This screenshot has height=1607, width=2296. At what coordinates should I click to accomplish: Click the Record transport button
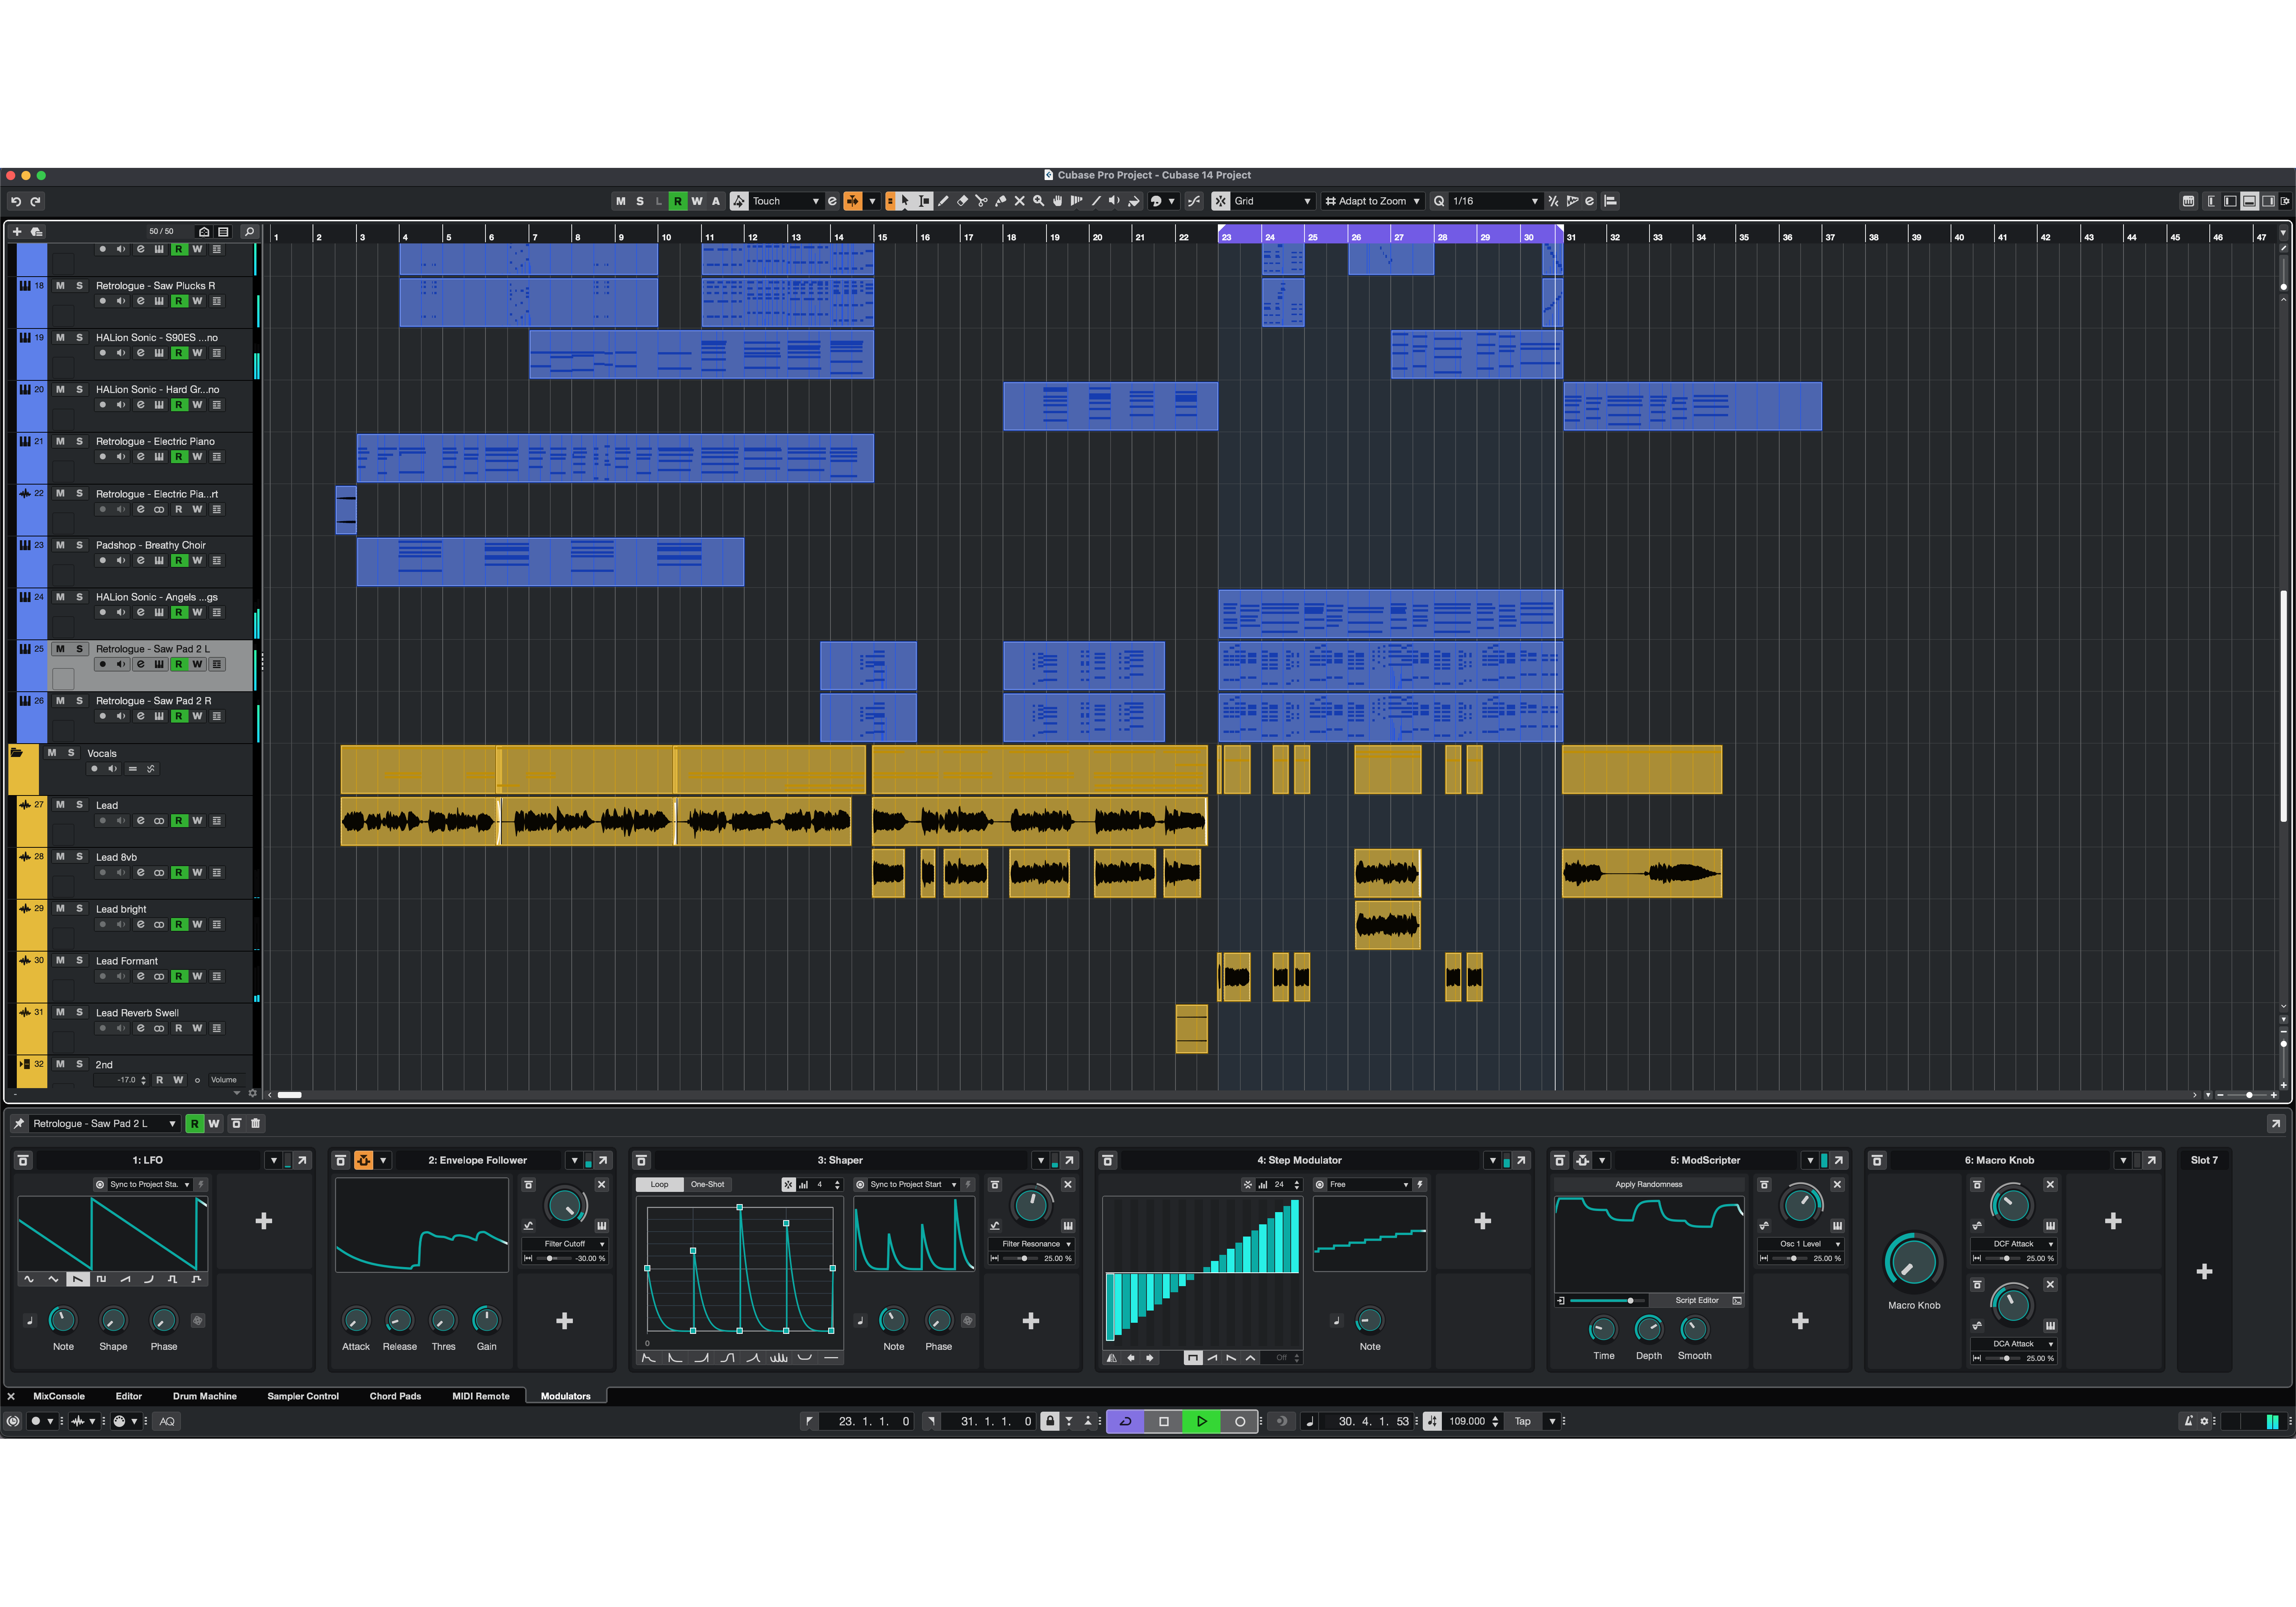tap(1240, 1421)
